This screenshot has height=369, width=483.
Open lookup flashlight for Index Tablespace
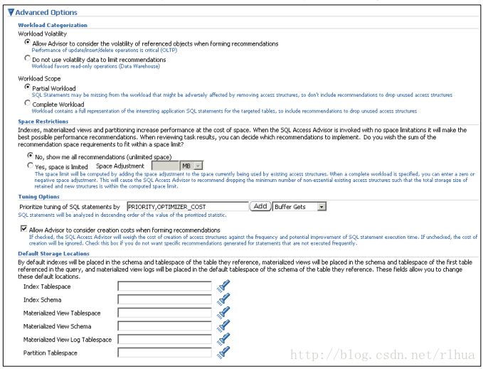pyautogui.click(x=223, y=286)
